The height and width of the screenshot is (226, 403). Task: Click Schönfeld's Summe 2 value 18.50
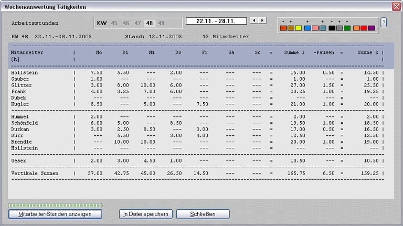coord(372,123)
